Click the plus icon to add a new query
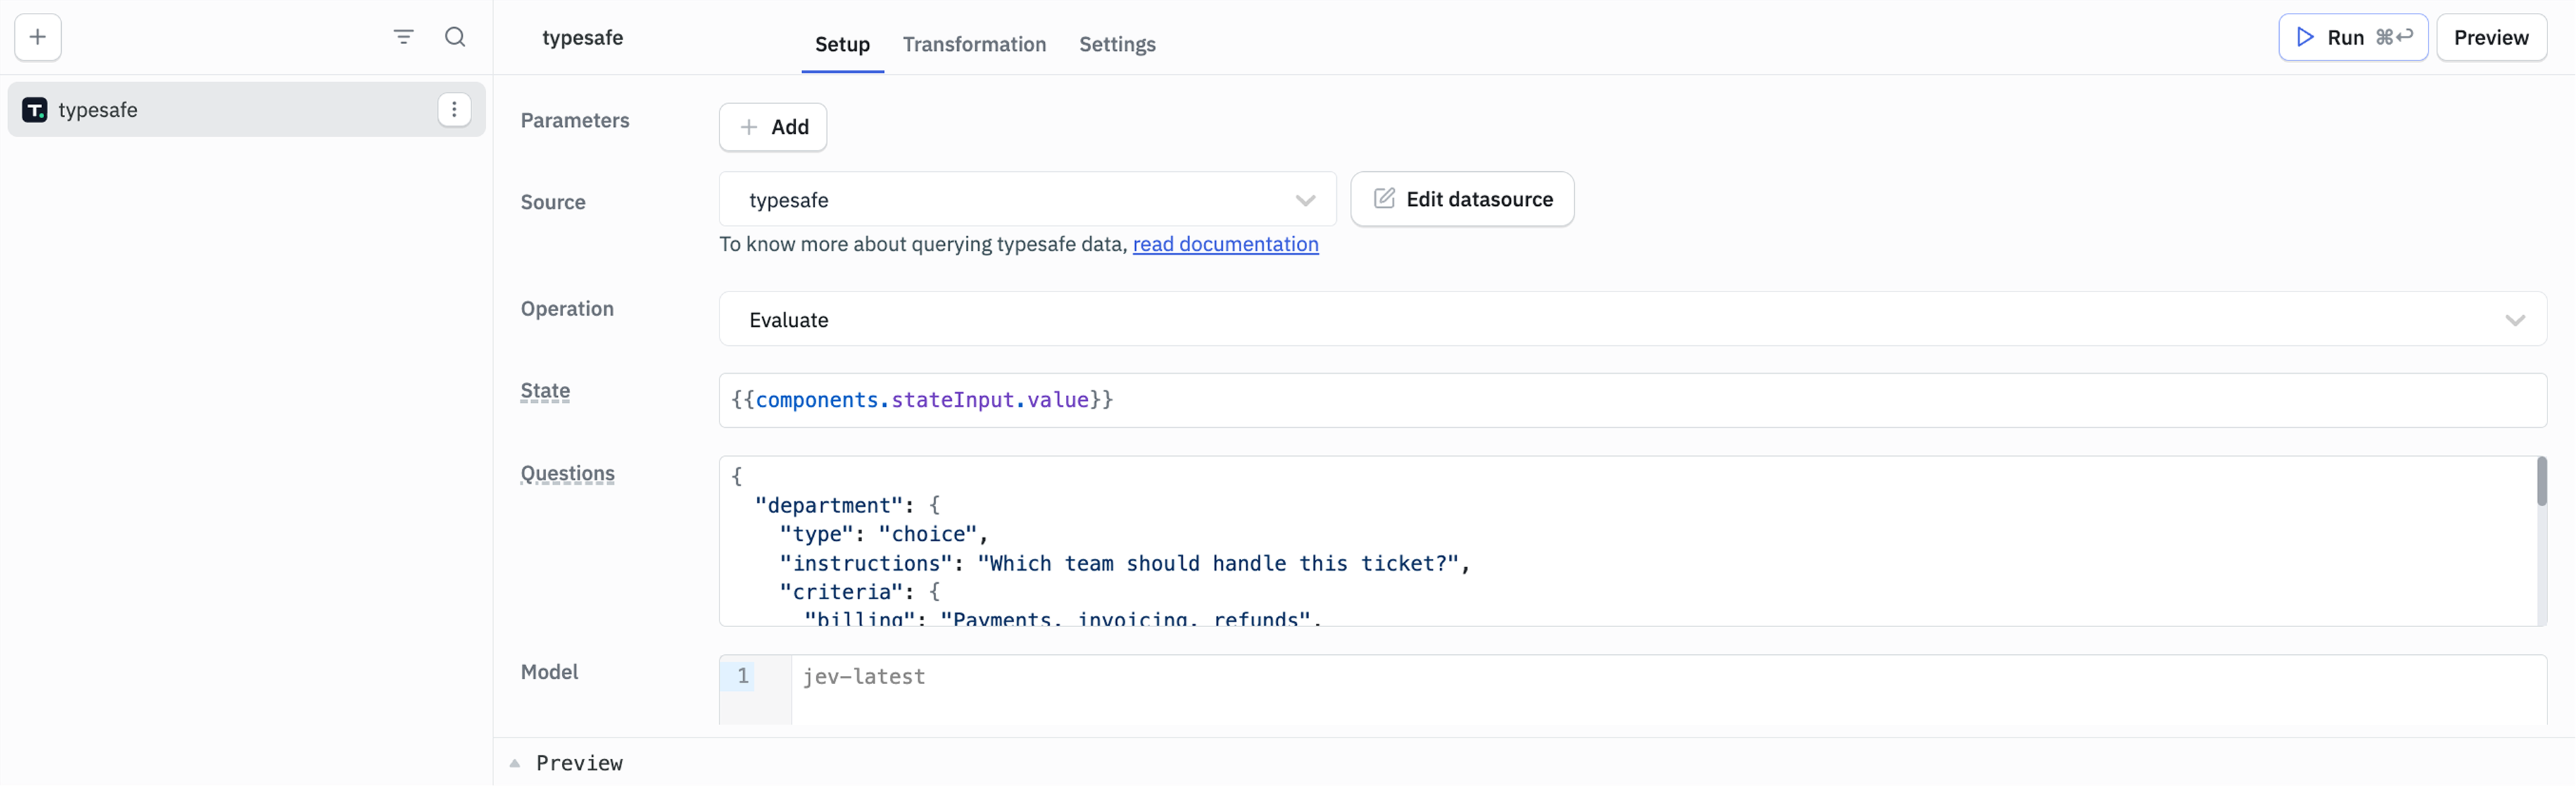2576x786 pixels. point(38,37)
